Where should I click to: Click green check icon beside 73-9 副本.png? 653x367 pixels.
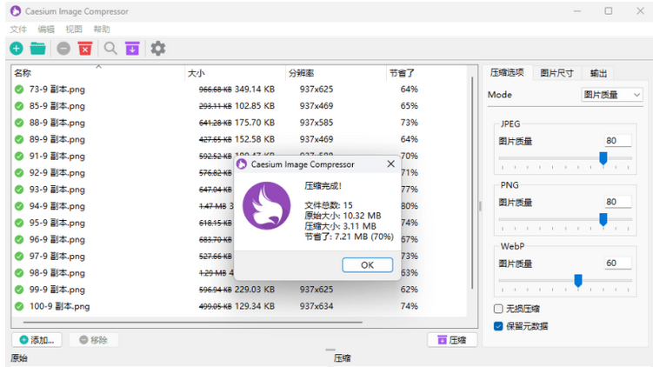pyautogui.click(x=19, y=89)
